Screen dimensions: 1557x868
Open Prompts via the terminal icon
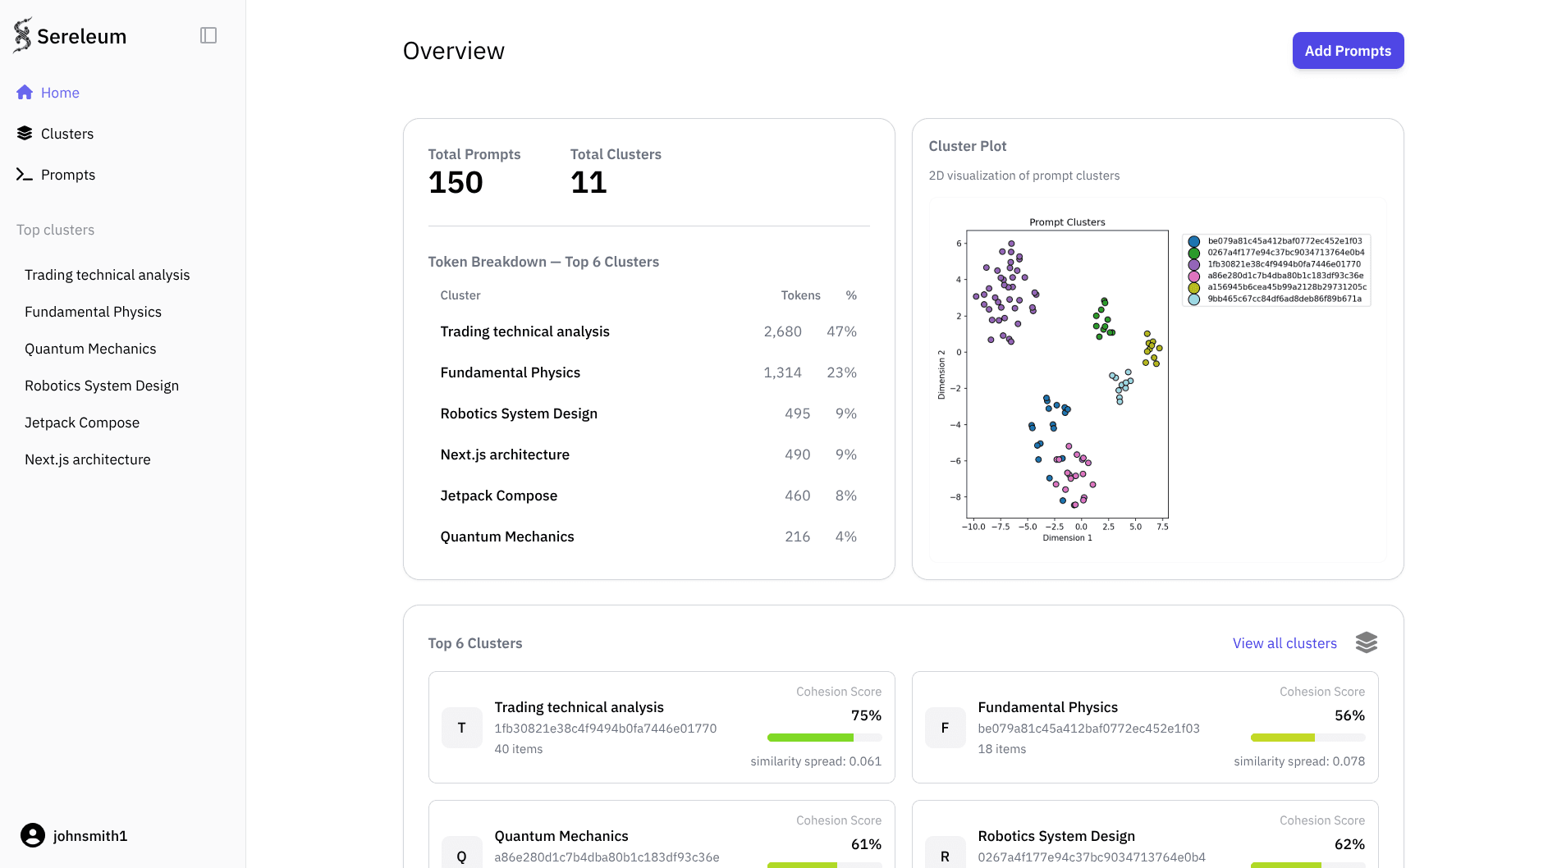pyautogui.click(x=25, y=174)
